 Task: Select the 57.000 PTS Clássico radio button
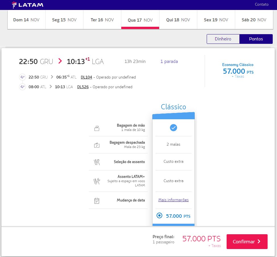pos(159,215)
